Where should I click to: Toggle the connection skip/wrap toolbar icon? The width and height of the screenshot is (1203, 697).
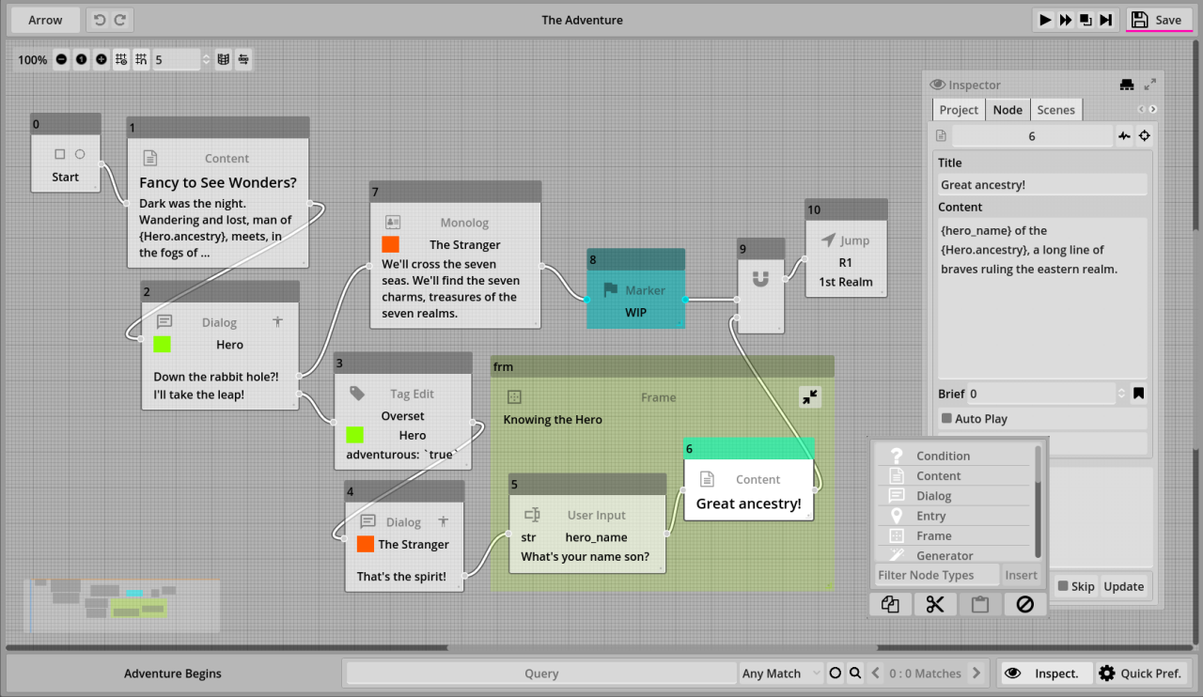coord(243,59)
